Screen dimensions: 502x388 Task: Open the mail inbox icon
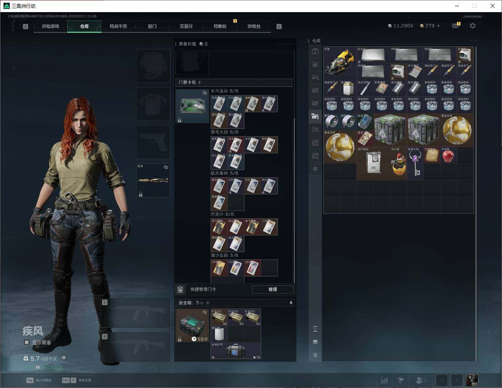pyautogui.click(x=455, y=26)
